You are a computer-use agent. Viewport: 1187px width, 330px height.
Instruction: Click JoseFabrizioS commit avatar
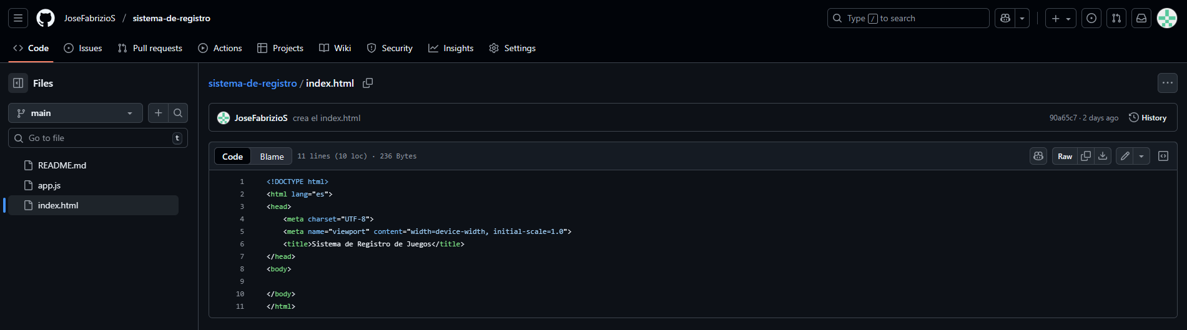(224, 118)
